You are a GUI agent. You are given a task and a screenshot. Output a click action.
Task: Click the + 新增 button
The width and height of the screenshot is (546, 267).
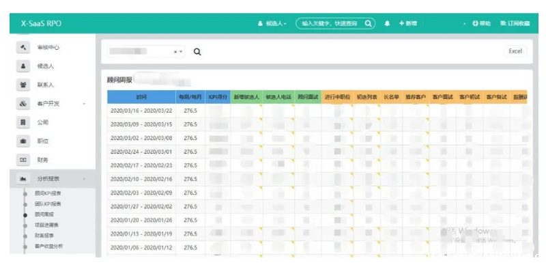point(407,24)
